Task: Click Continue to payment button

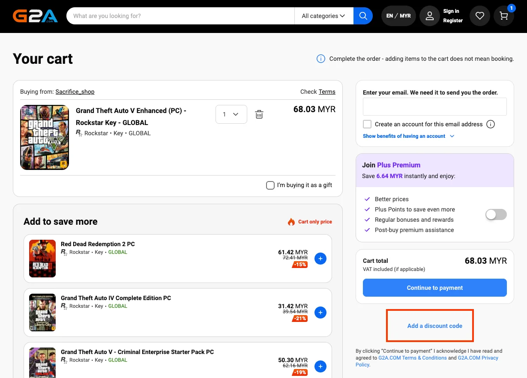Action: click(435, 288)
